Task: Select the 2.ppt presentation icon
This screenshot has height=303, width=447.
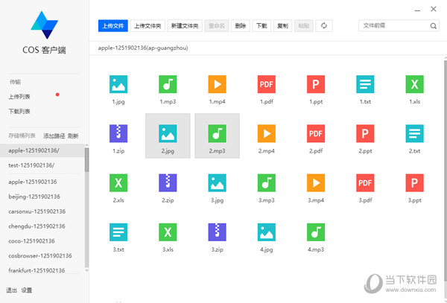Action: coord(365,133)
